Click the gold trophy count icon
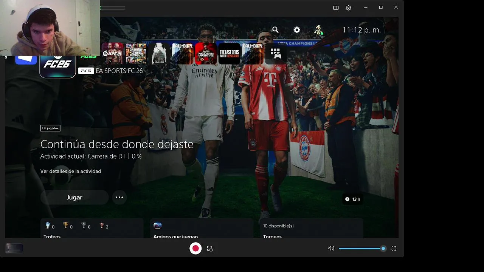This screenshot has width=484, height=272. (x=66, y=226)
